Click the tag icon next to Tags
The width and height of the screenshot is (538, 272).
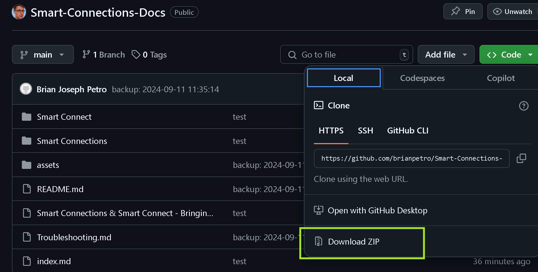(136, 54)
